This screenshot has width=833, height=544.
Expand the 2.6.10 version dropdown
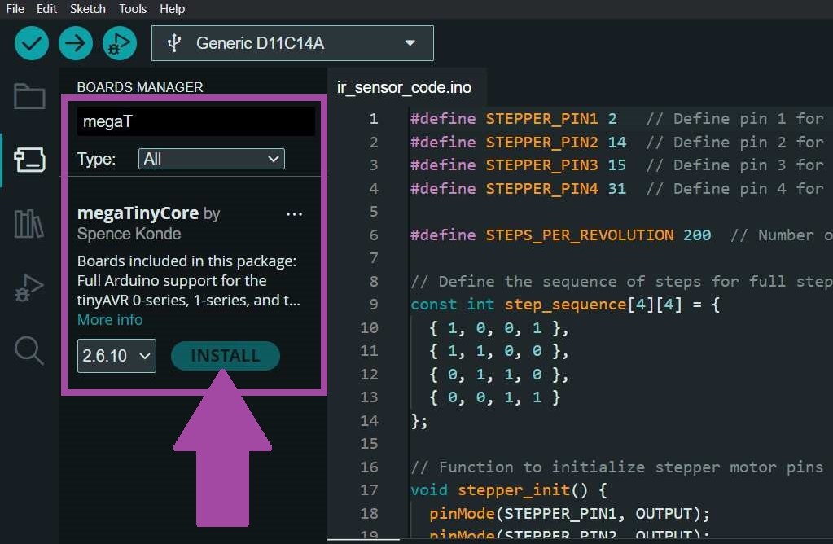pyautogui.click(x=116, y=356)
